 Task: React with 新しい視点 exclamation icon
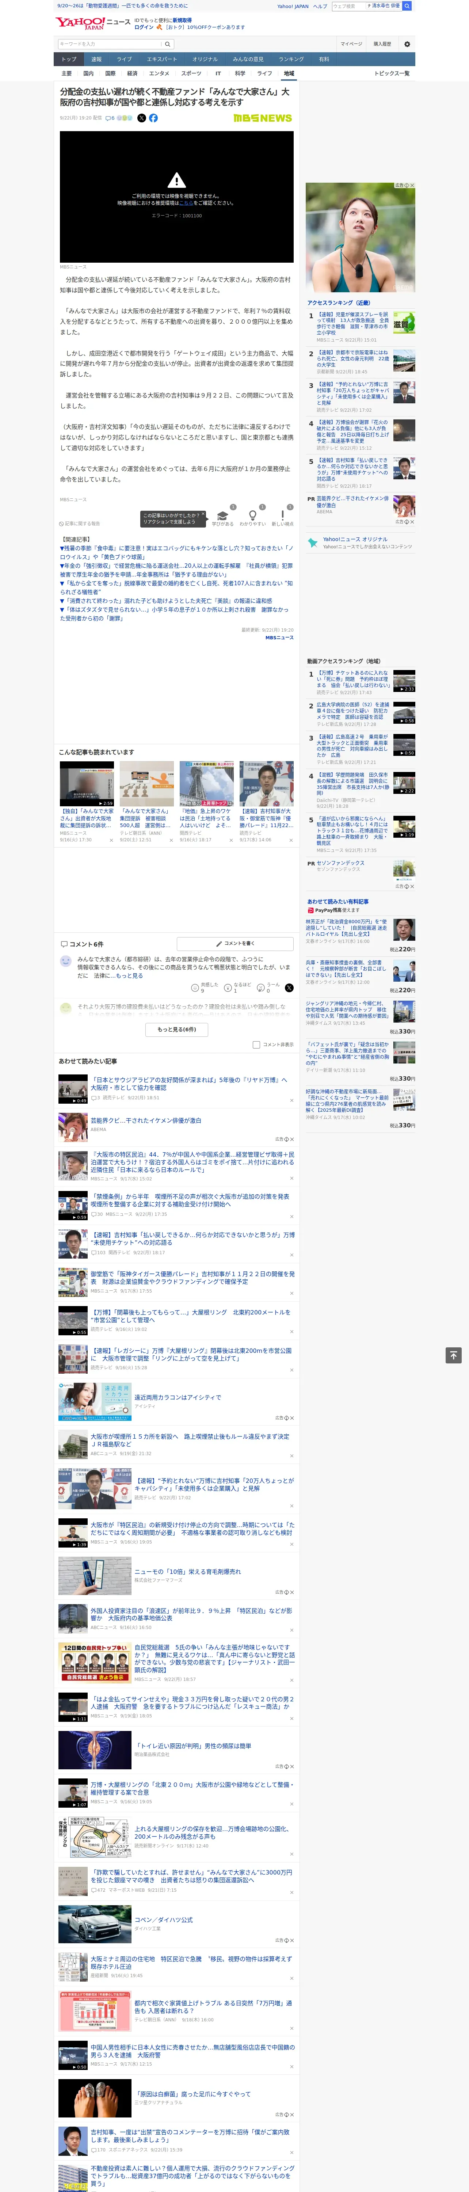(283, 515)
